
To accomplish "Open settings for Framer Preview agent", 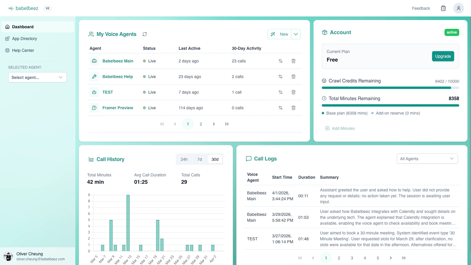I will [x=281, y=108].
